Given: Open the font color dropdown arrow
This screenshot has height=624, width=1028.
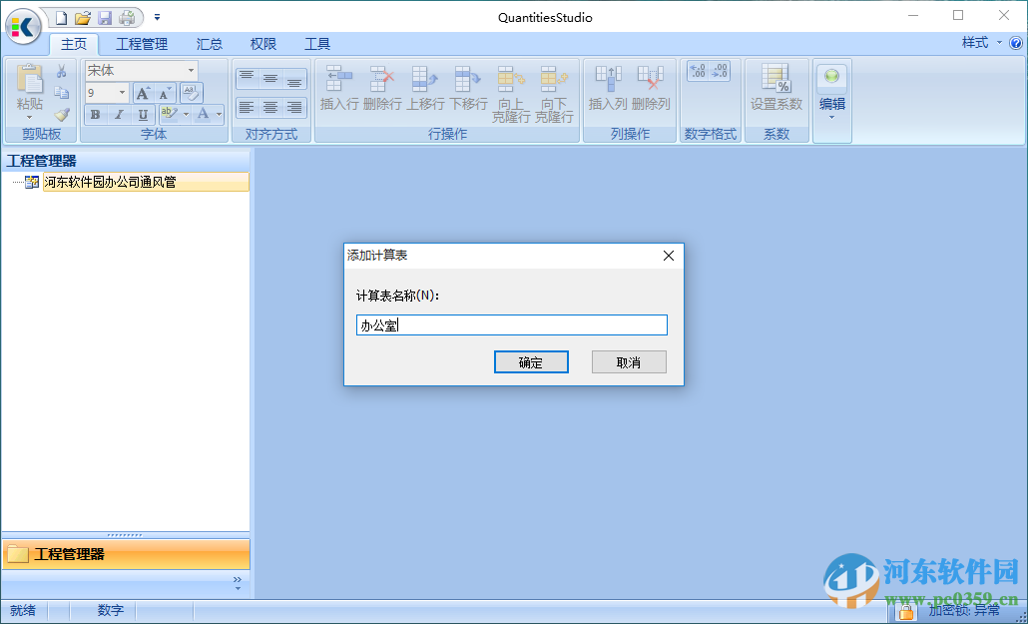Looking at the screenshot, I should 219,114.
